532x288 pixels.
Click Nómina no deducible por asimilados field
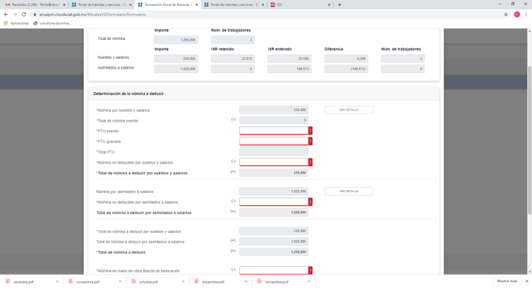(x=274, y=202)
